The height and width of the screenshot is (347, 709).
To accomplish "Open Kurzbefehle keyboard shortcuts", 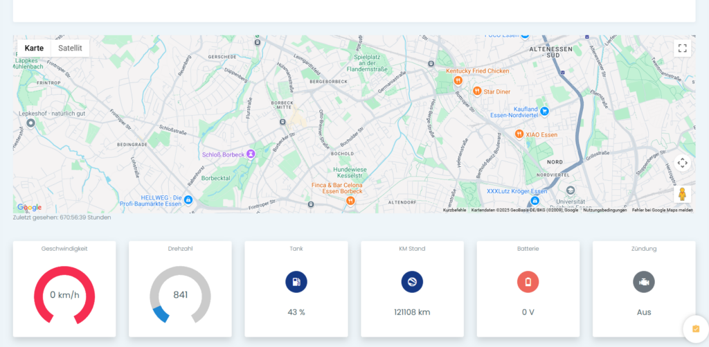I will click(454, 210).
